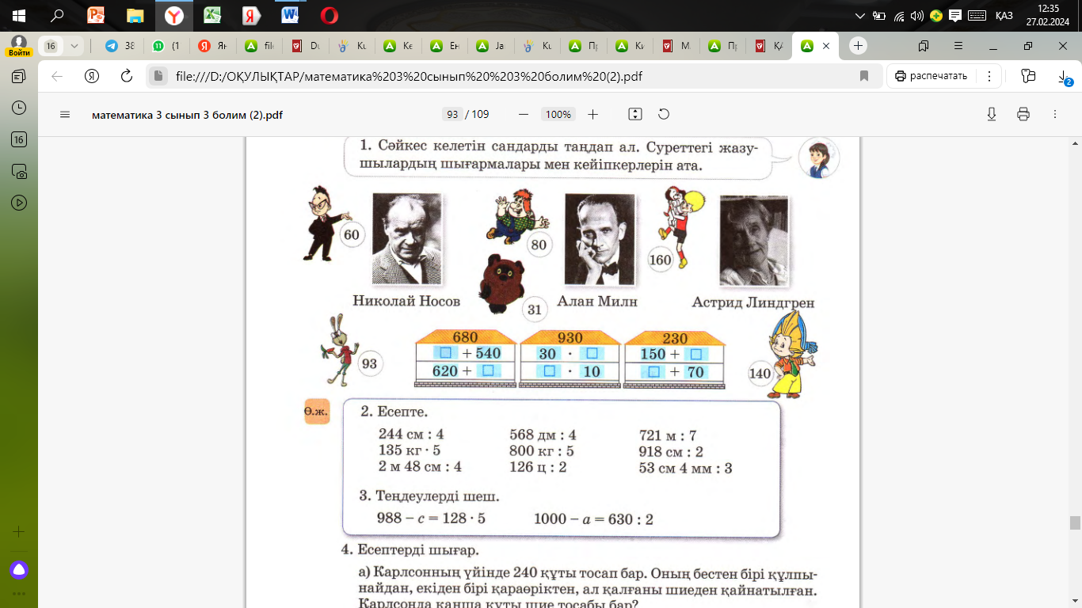Switch to the Telegram tab

(120, 46)
